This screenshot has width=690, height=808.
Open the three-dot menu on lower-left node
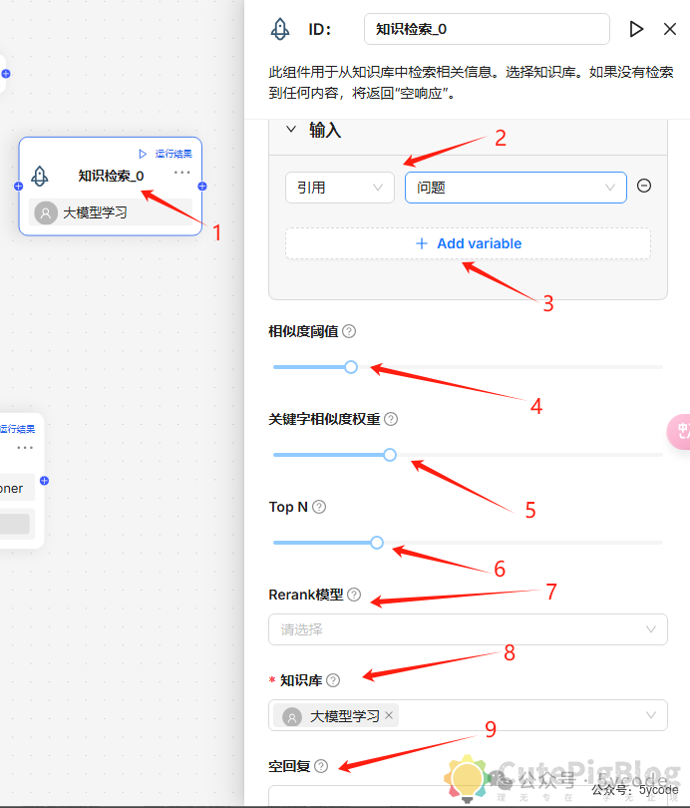click(25, 447)
